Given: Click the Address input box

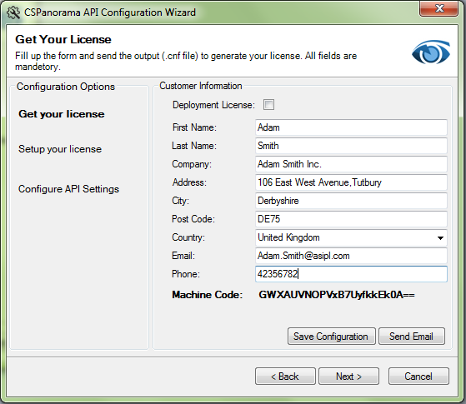Looking at the screenshot, I should tap(351, 182).
